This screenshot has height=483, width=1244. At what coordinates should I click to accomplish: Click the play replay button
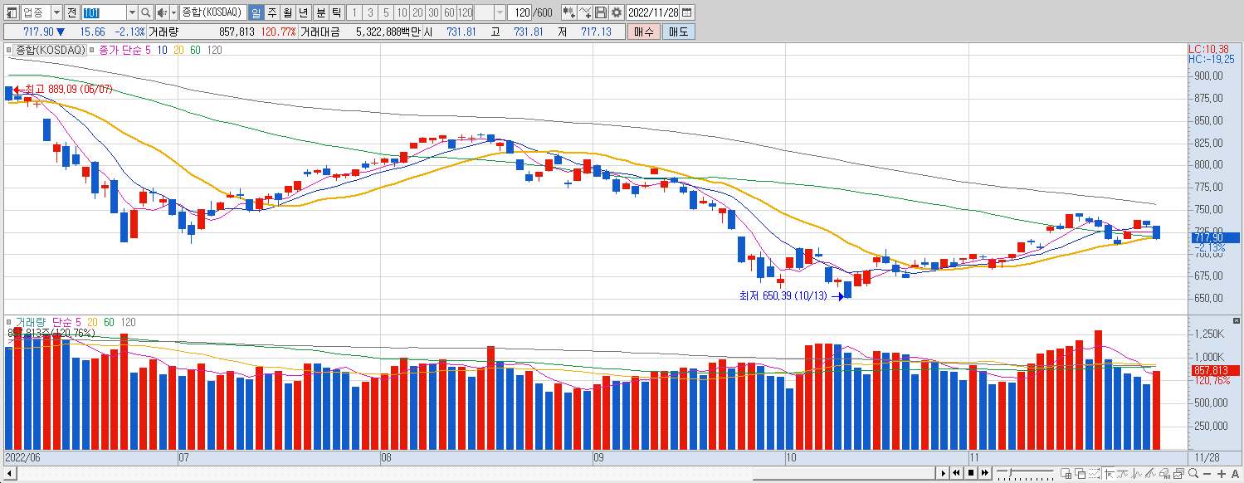[x=944, y=473]
